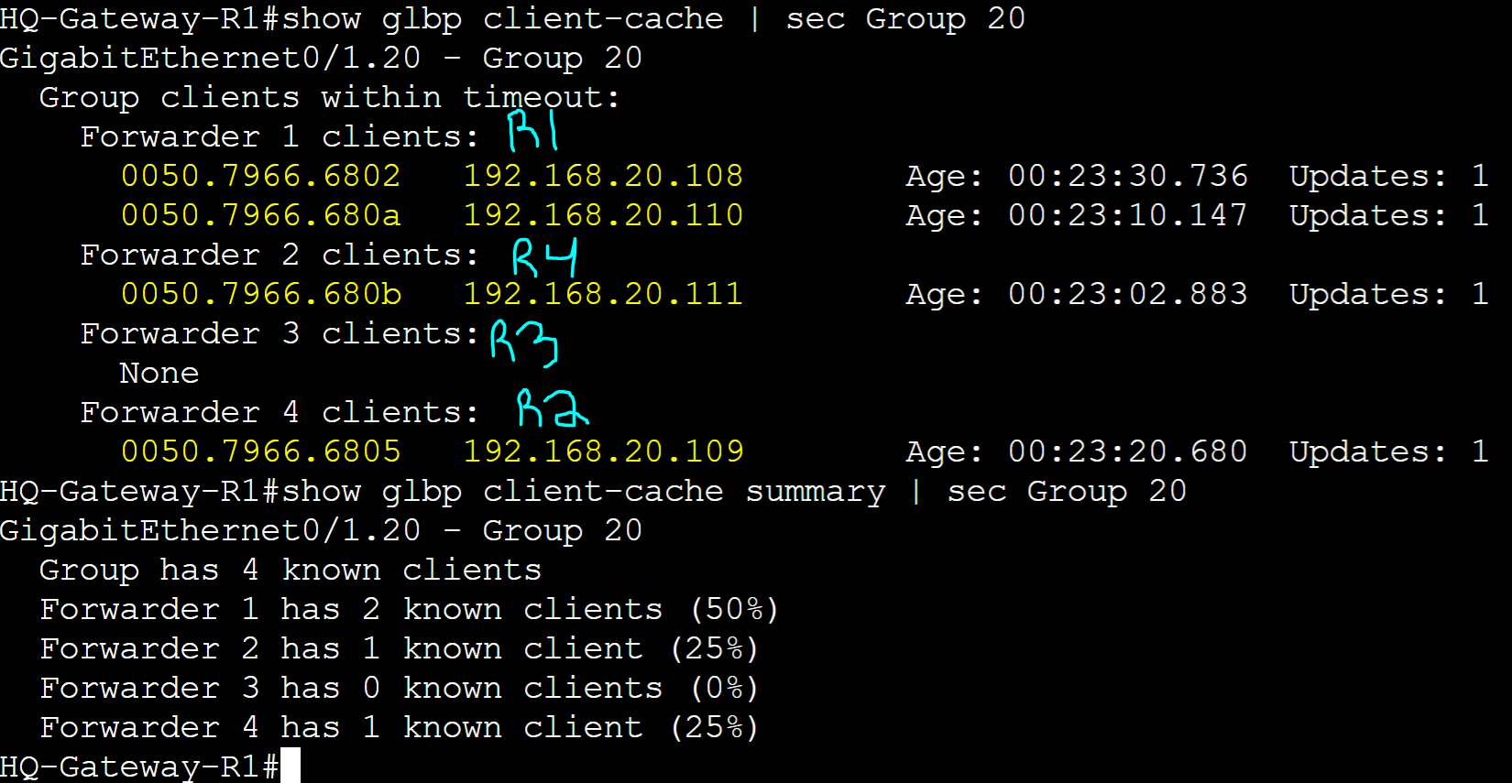Click the IP address 192.168.20.109
Viewport: 1512px width, 783px height.
(x=603, y=451)
